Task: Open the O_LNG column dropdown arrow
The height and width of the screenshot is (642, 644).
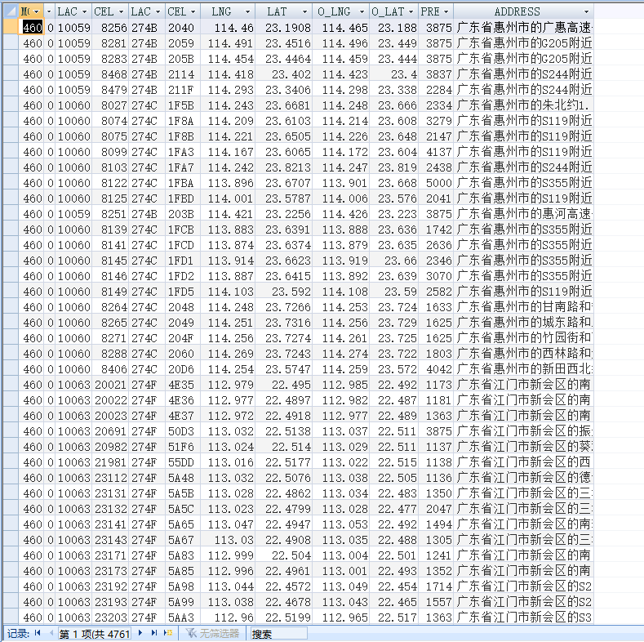Action: (x=362, y=12)
